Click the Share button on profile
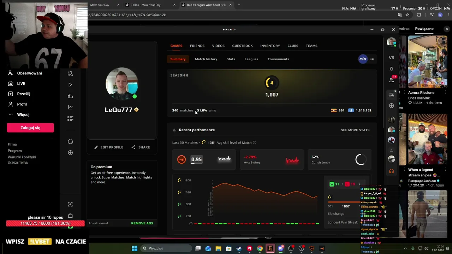Image resolution: width=452 pixels, height=254 pixels. [141, 147]
